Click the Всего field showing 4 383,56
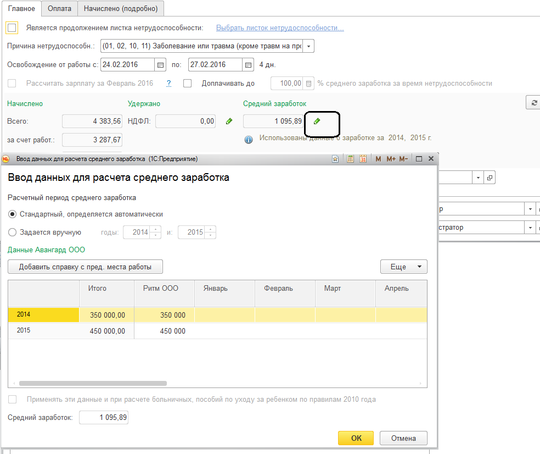The width and height of the screenshot is (540, 454). (92, 121)
